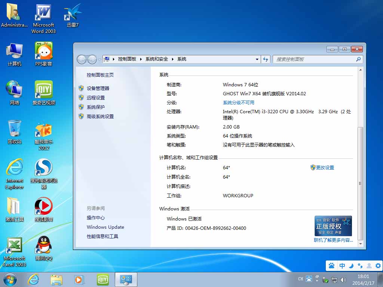Launch the 爱奇艺视频 desktop icon
Viewport: 383px width, 287px height.
point(44,90)
